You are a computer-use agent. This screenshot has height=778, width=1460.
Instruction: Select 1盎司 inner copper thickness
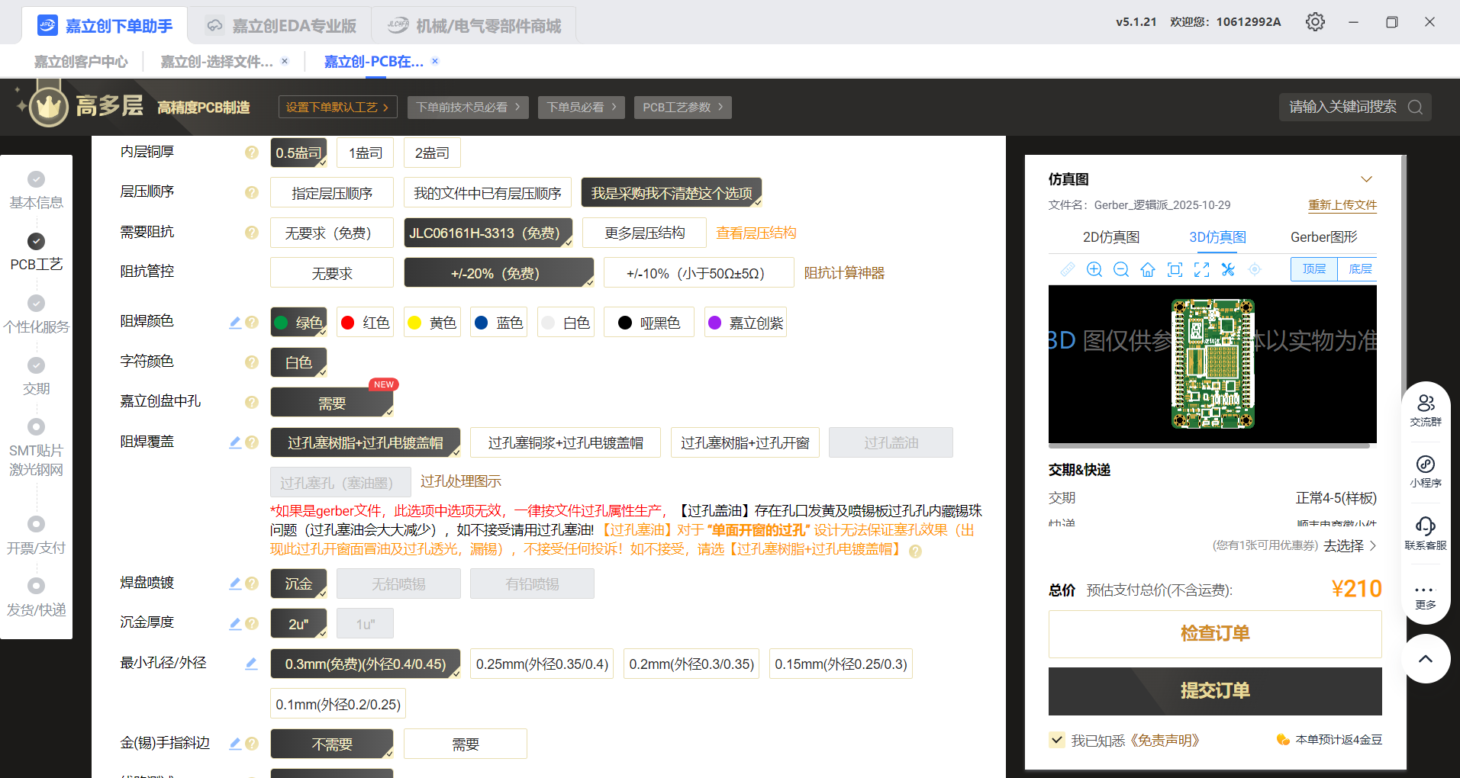click(366, 153)
